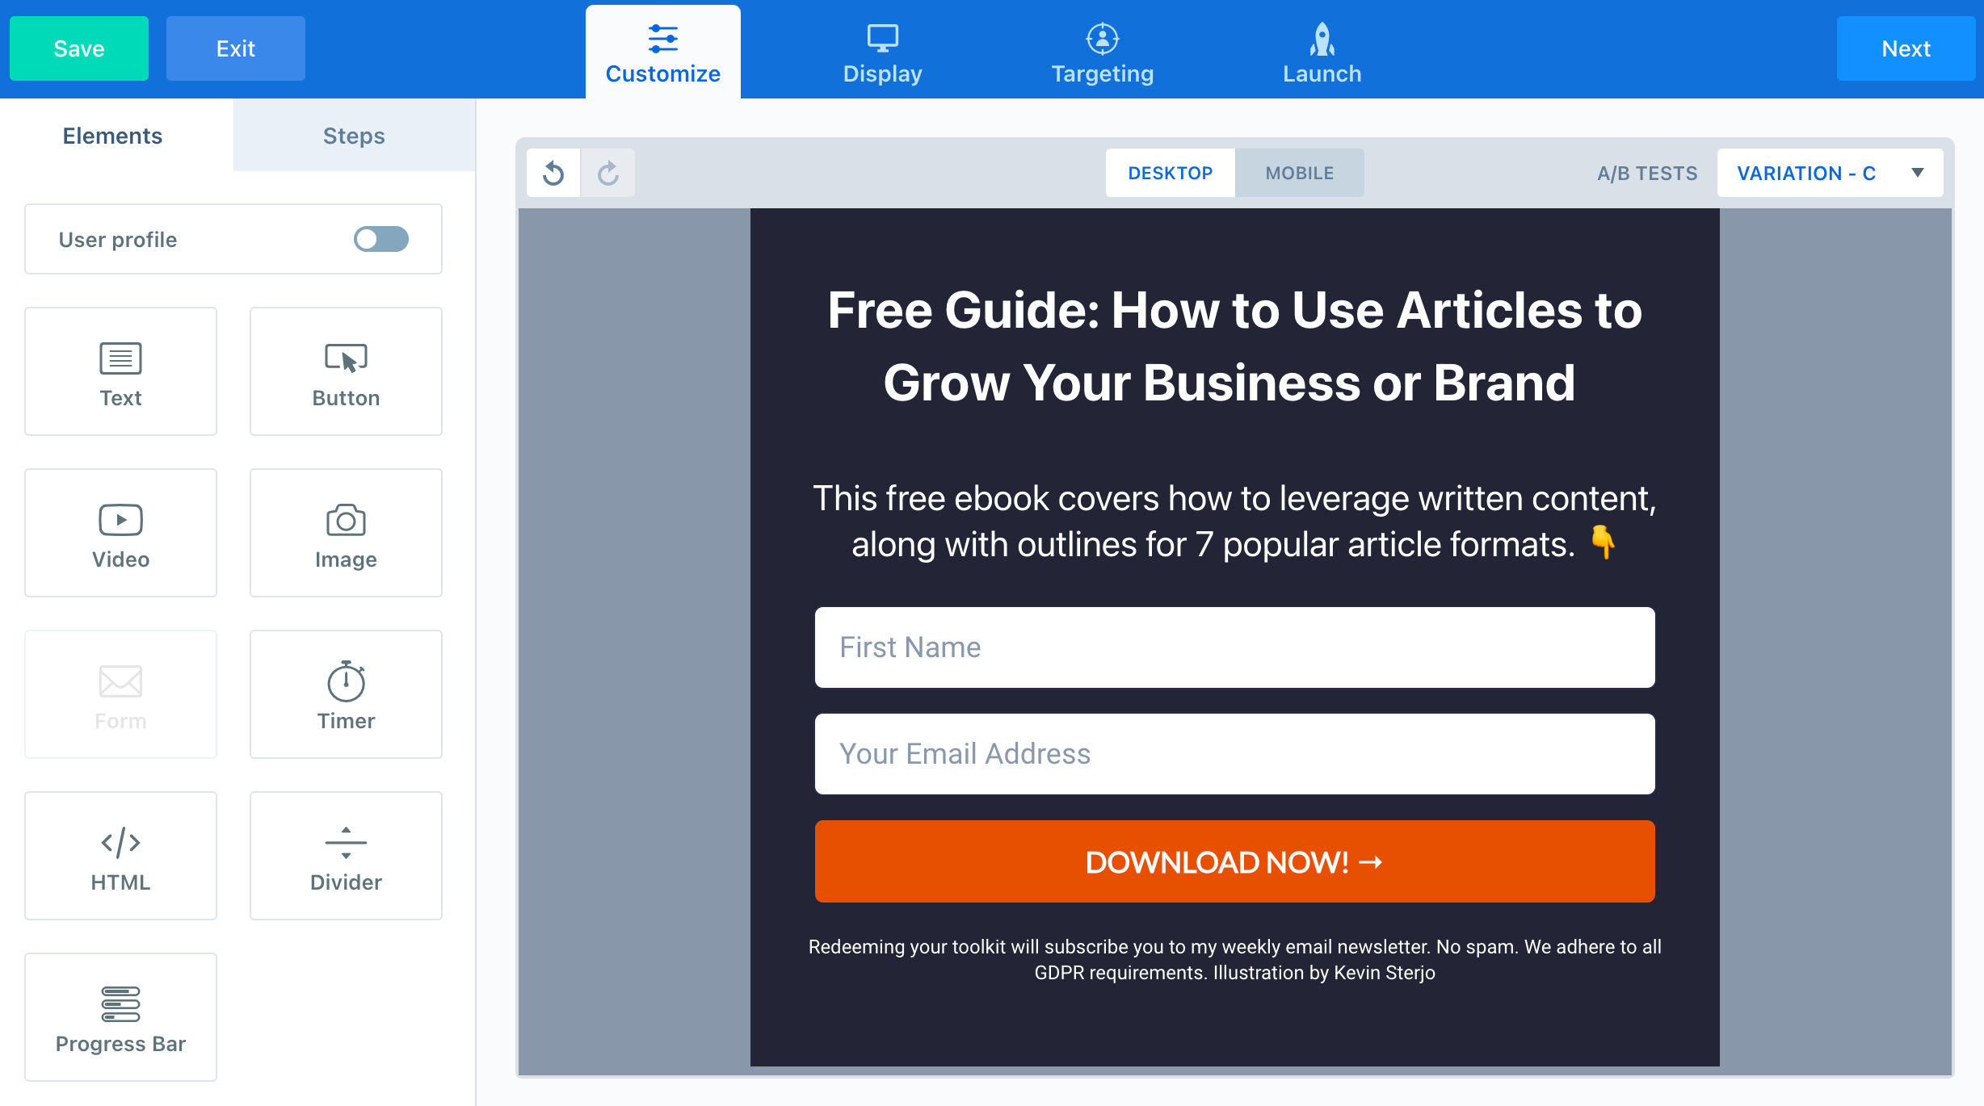Viewport: 1984px width, 1106px height.
Task: Add a Timer element
Action: click(x=346, y=694)
